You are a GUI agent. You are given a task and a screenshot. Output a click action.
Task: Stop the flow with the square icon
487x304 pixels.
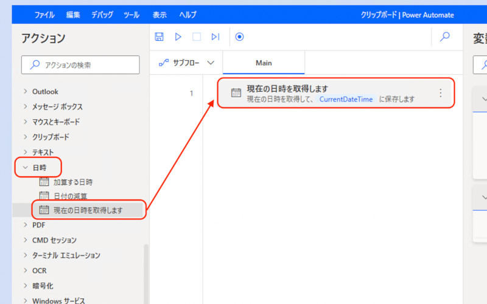pos(196,37)
